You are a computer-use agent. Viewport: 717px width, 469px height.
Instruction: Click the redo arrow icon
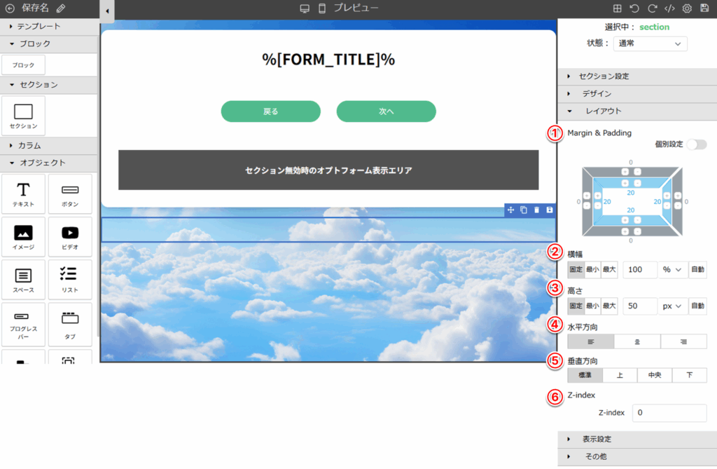tap(652, 8)
